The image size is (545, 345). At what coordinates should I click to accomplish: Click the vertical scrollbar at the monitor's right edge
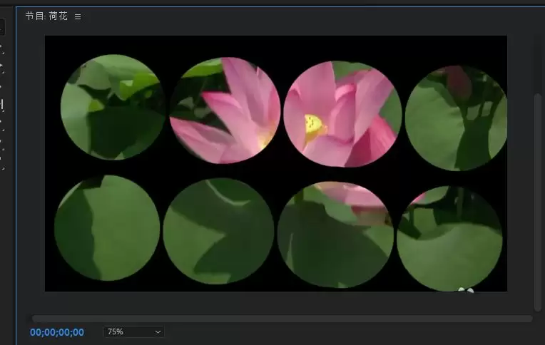point(538,202)
